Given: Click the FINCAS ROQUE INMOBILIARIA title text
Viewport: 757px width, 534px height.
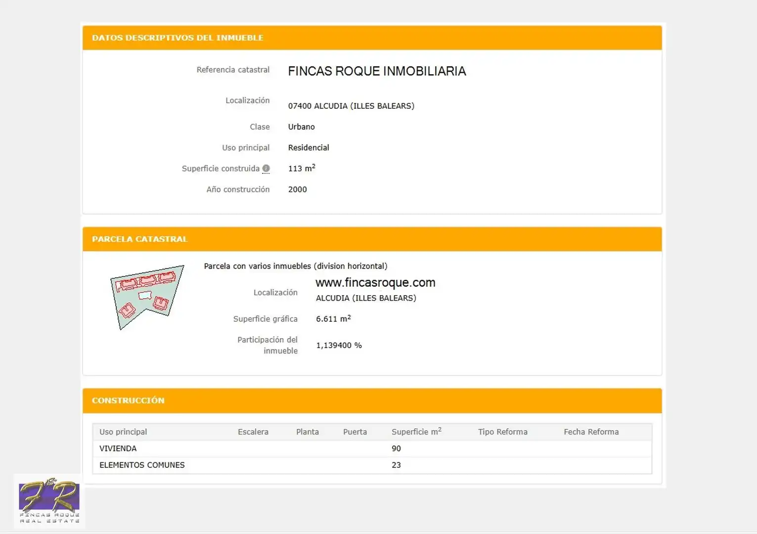Looking at the screenshot, I should coord(377,71).
